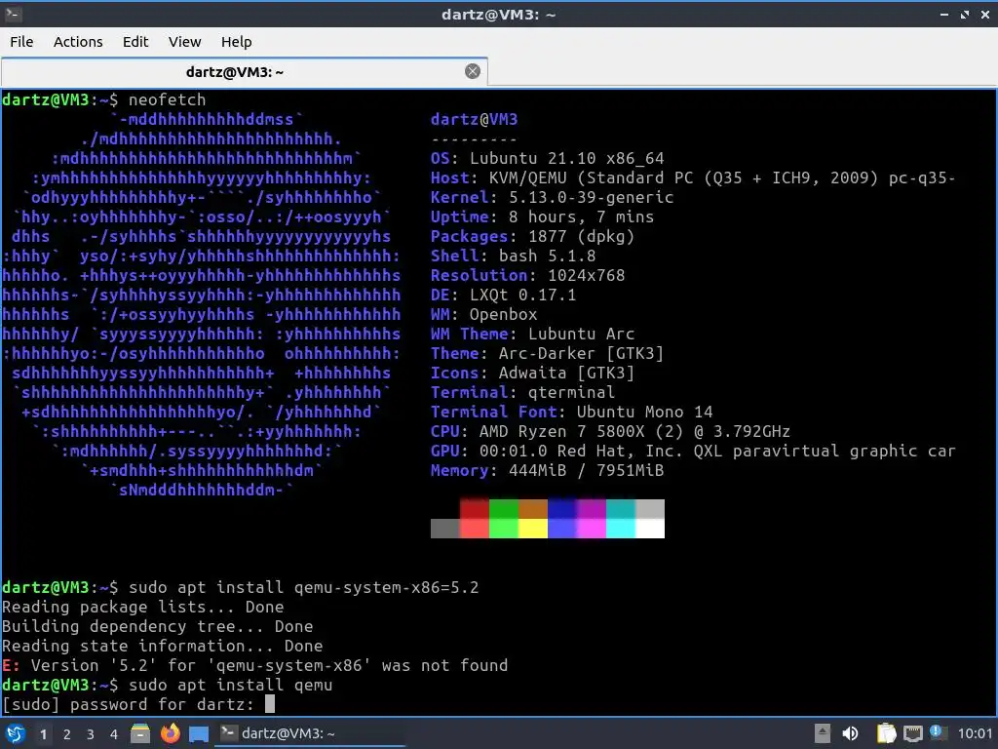Click the bright magenta color block in neofetch
Viewport: 998px width, 749px height.
click(x=592, y=529)
